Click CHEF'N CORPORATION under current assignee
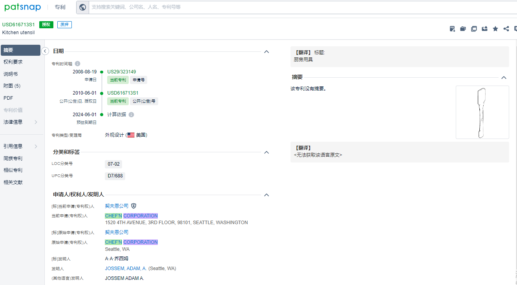Image resolution: width=517 pixels, height=285 pixels. point(131,216)
